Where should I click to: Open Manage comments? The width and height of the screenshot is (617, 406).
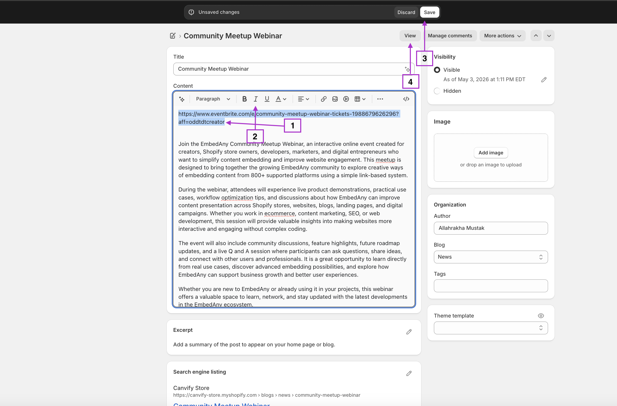click(450, 36)
